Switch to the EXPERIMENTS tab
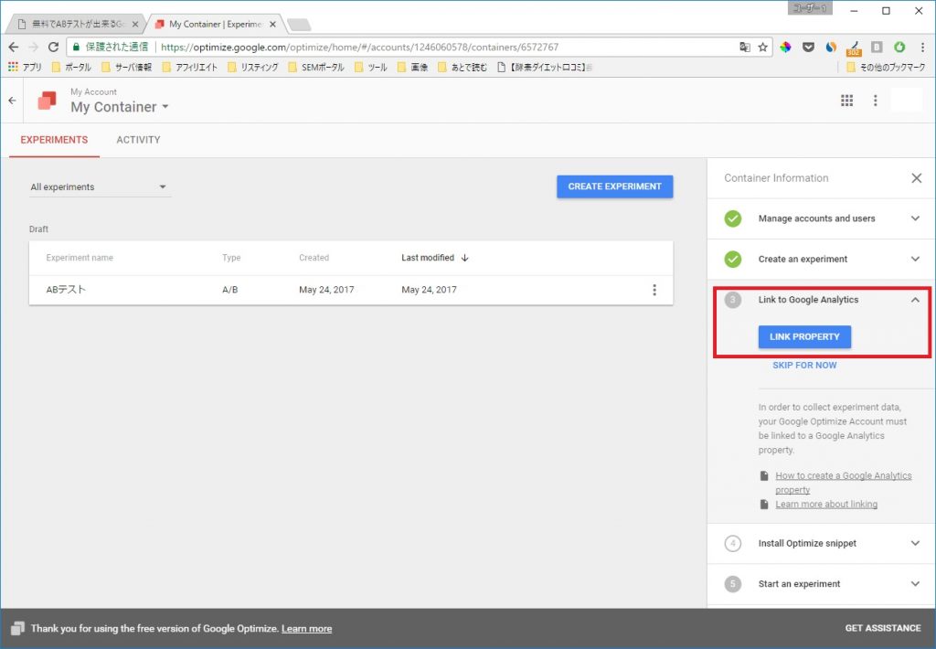This screenshot has width=936, height=649. 54,140
